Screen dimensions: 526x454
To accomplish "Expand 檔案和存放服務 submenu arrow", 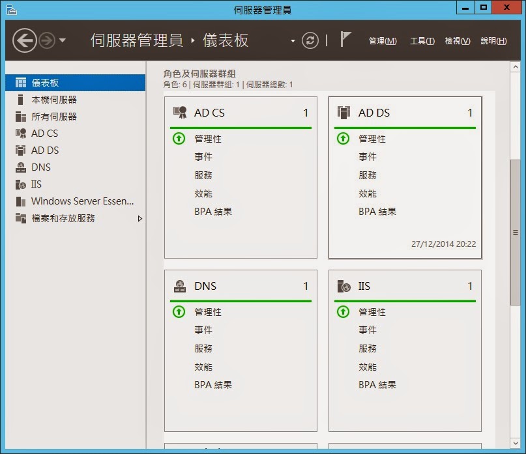I will click(140, 219).
